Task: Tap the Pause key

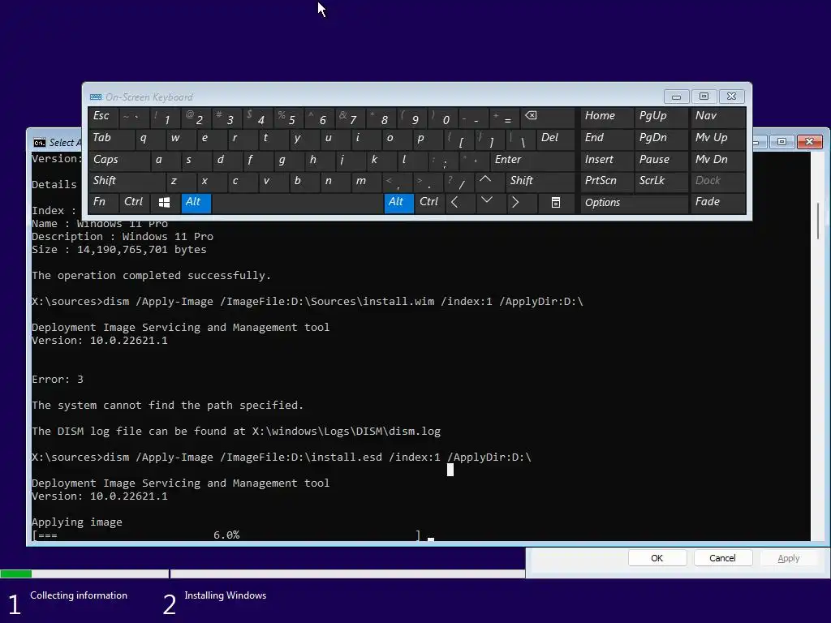Action: pyautogui.click(x=661, y=160)
